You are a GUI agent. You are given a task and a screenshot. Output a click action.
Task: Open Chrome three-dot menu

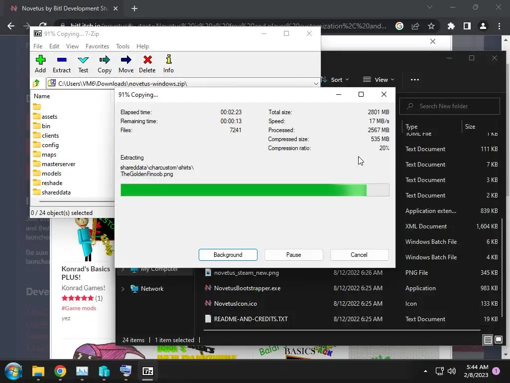(x=499, y=26)
